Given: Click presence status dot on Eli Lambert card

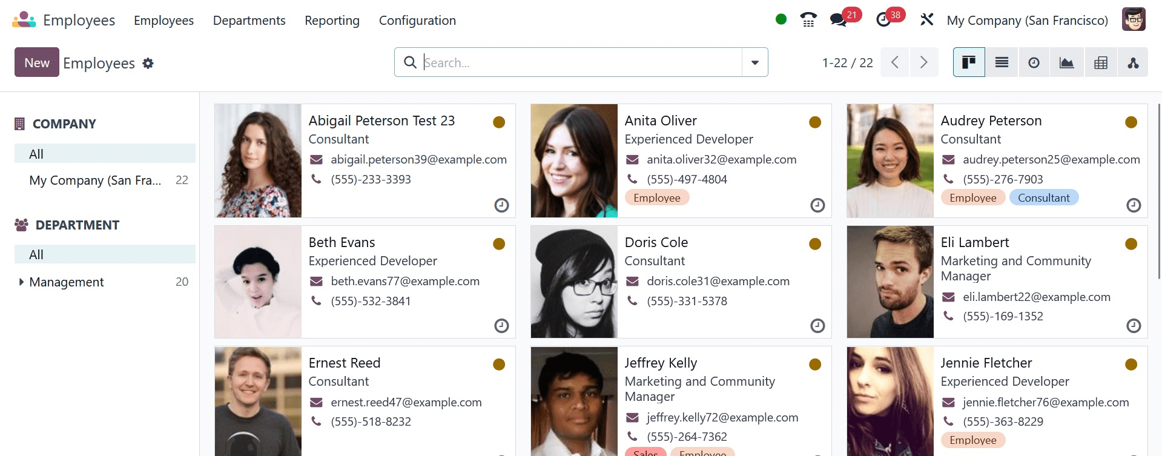Looking at the screenshot, I should coord(1131,244).
